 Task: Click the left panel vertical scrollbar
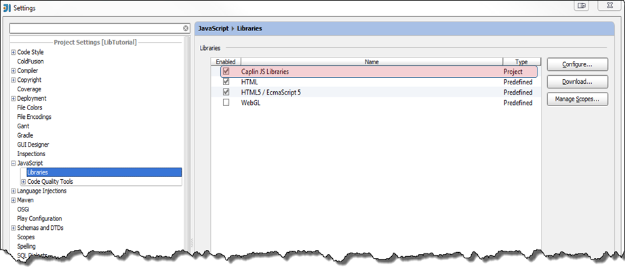pyautogui.click(x=187, y=143)
